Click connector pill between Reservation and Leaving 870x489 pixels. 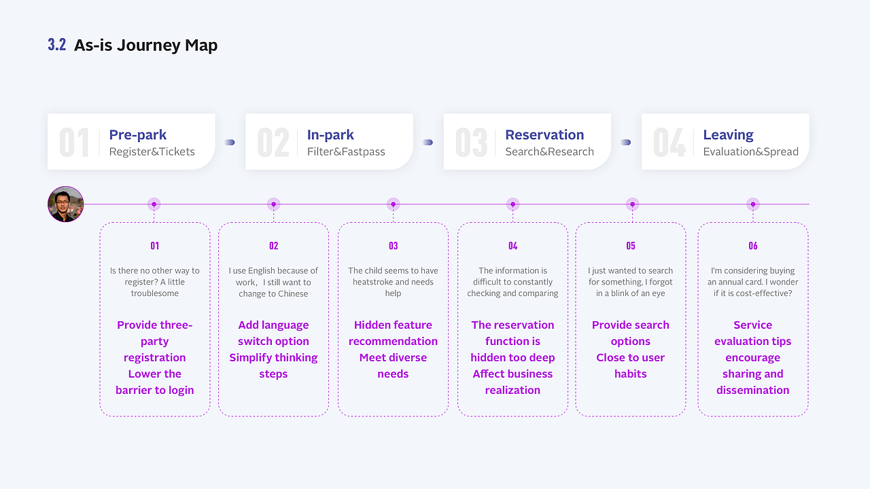(626, 143)
